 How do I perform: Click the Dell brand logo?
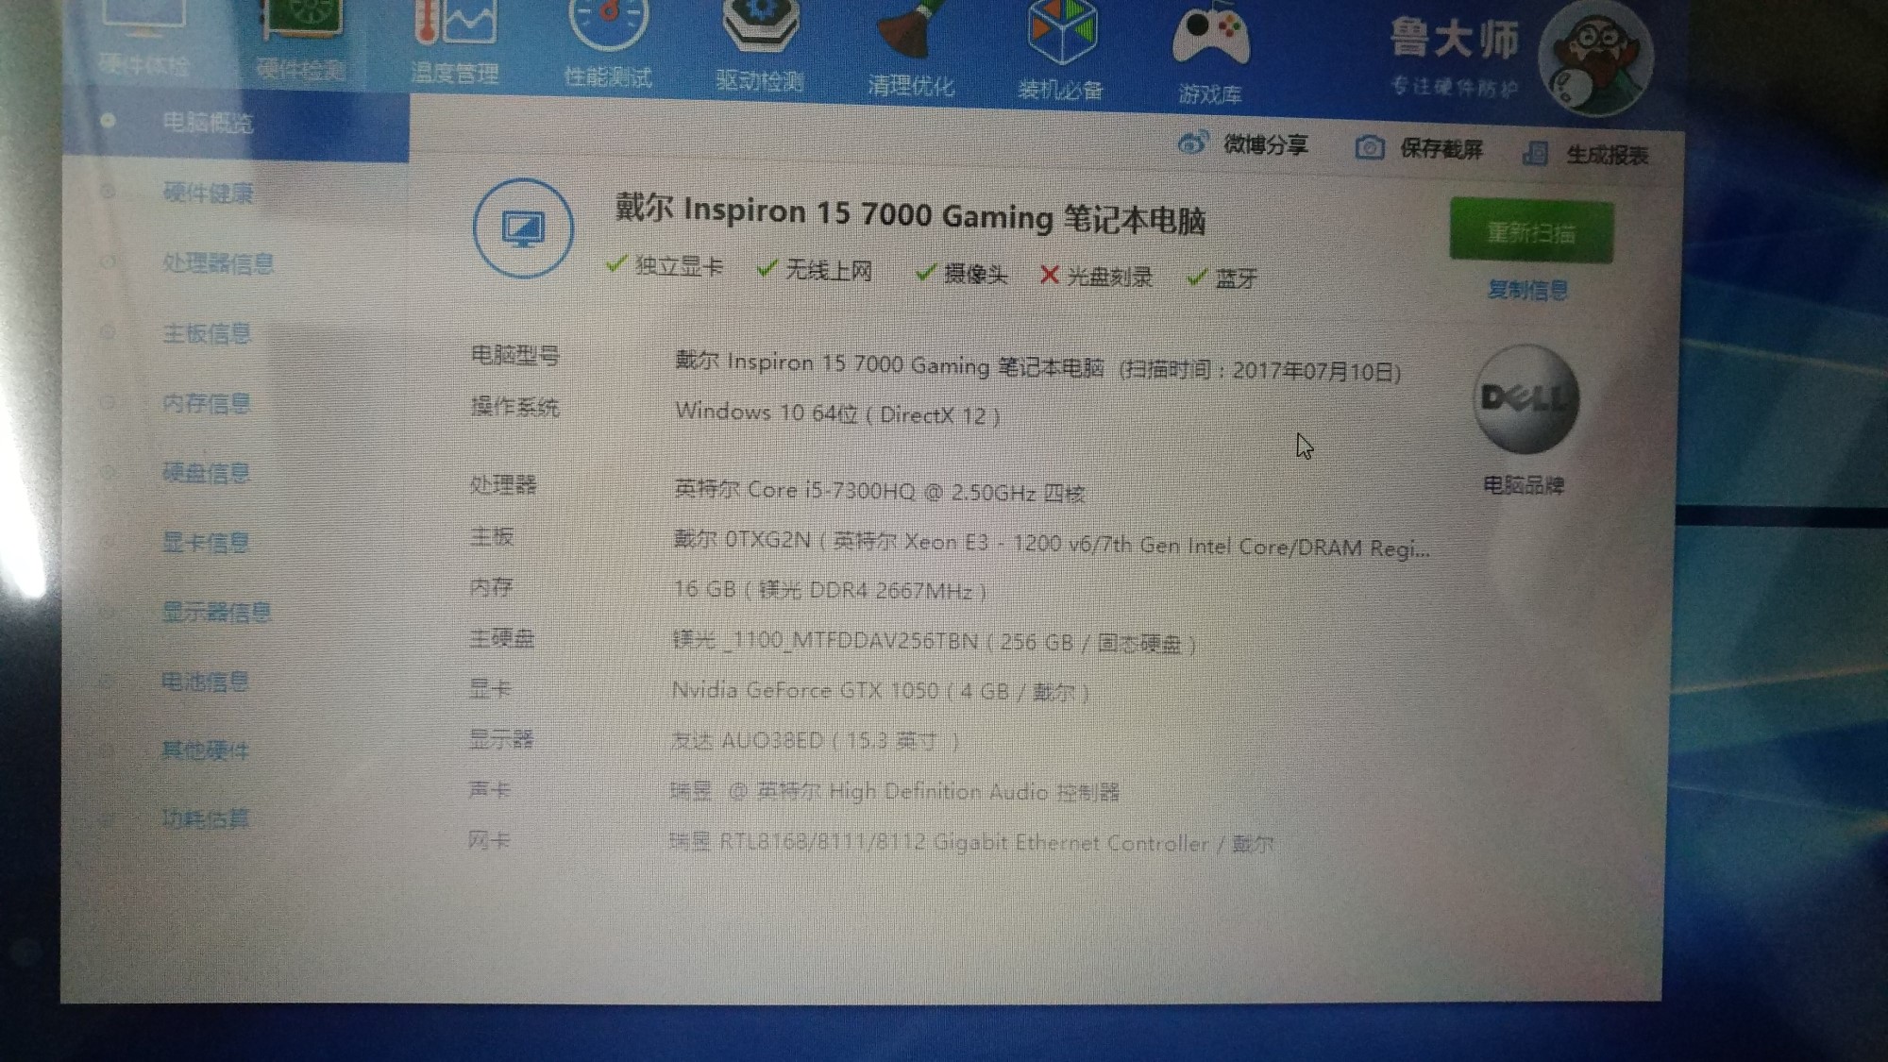[x=1525, y=398]
